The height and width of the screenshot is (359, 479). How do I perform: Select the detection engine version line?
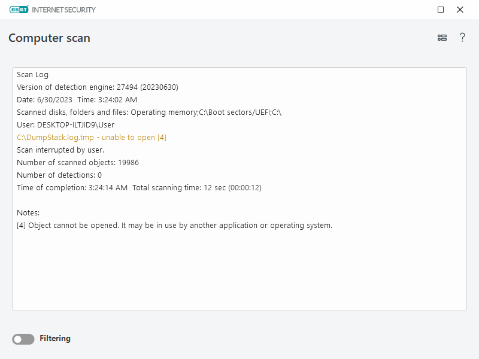click(x=98, y=87)
